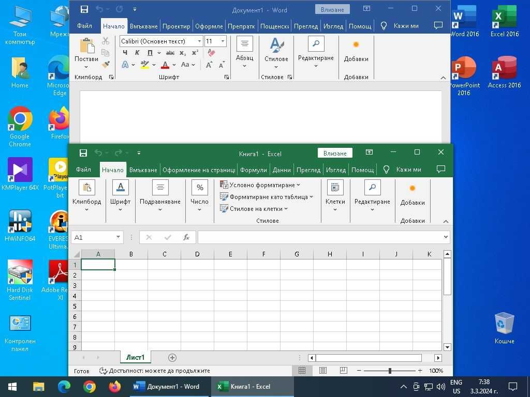
Task: Open File Explorer from the taskbar
Action: (38, 387)
